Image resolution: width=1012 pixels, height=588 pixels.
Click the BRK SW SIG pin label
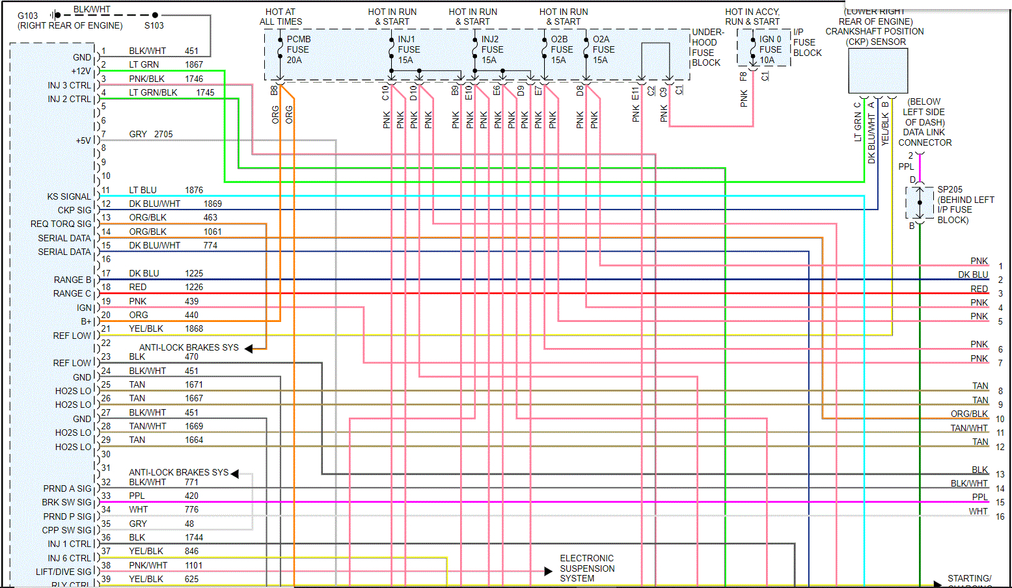point(67,502)
